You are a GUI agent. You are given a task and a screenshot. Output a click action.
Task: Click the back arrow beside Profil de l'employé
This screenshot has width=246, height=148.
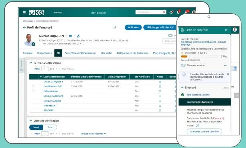(24, 27)
